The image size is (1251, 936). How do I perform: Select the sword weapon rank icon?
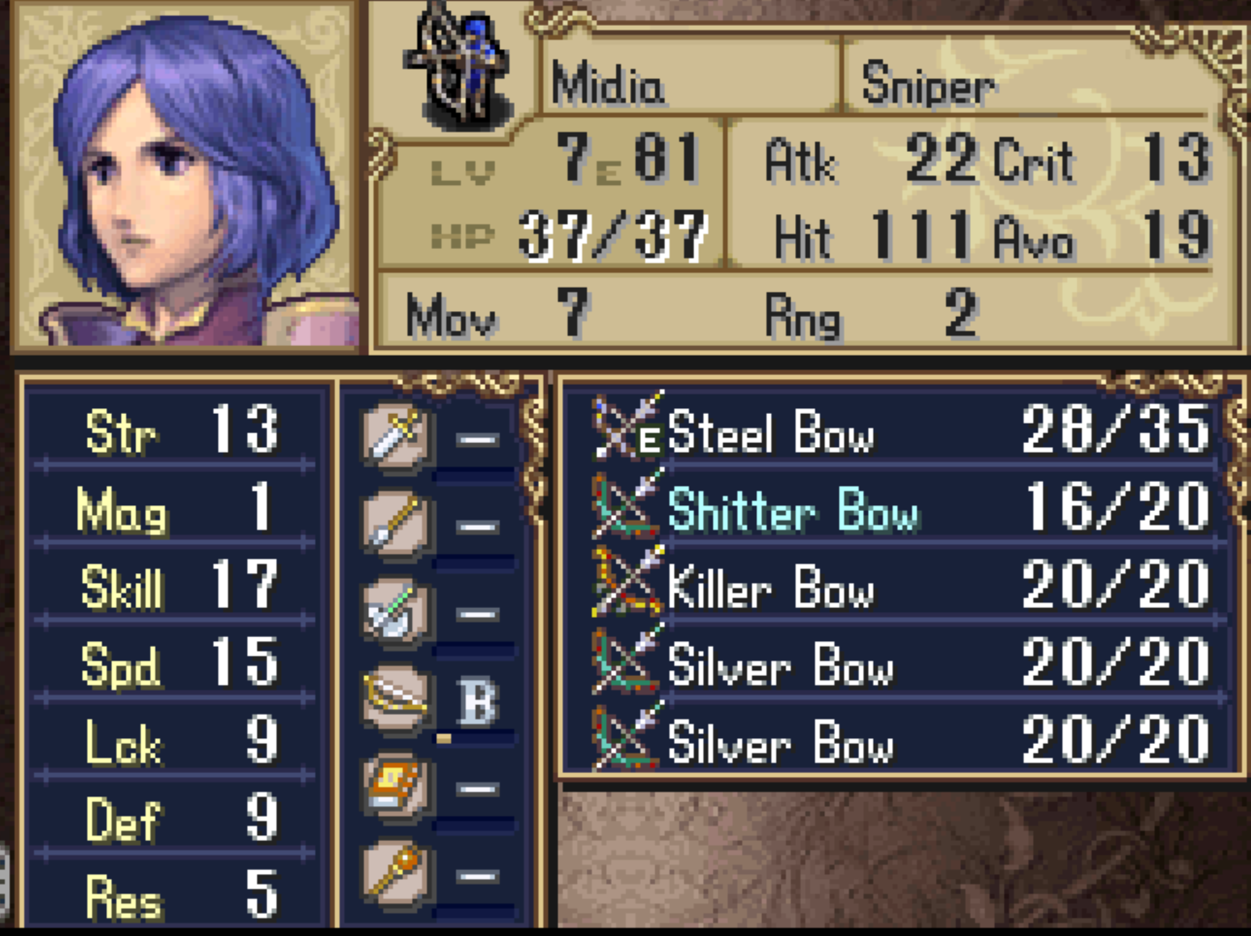pyautogui.click(x=396, y=435)
